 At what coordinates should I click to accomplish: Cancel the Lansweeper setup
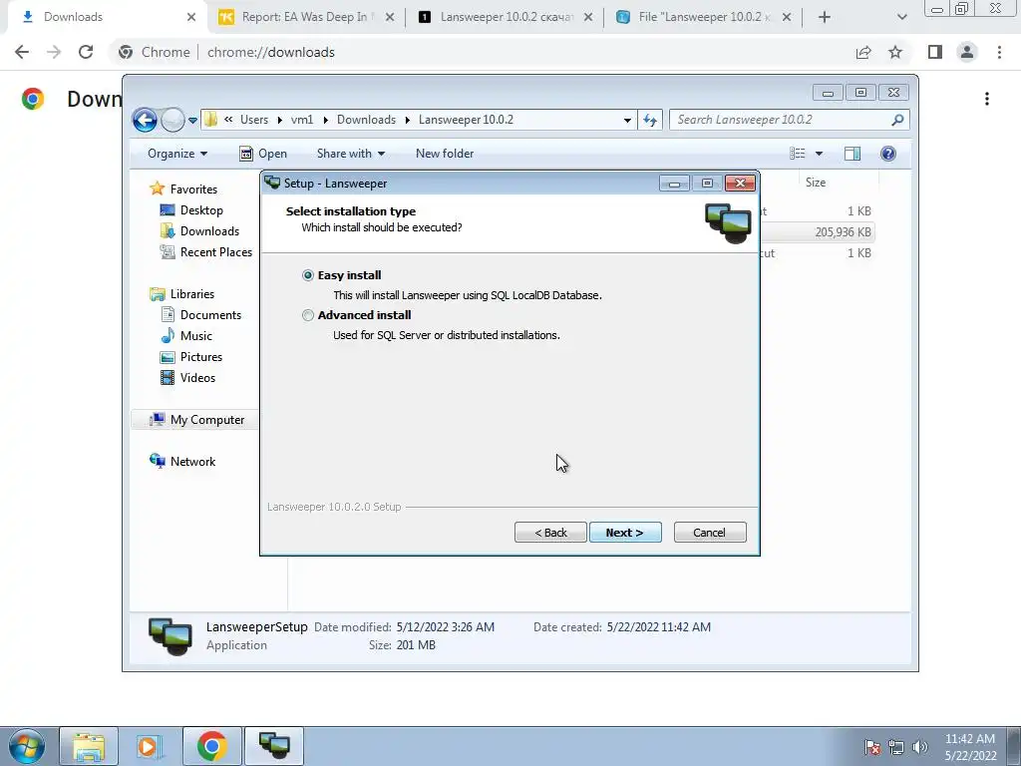point(709,533)
